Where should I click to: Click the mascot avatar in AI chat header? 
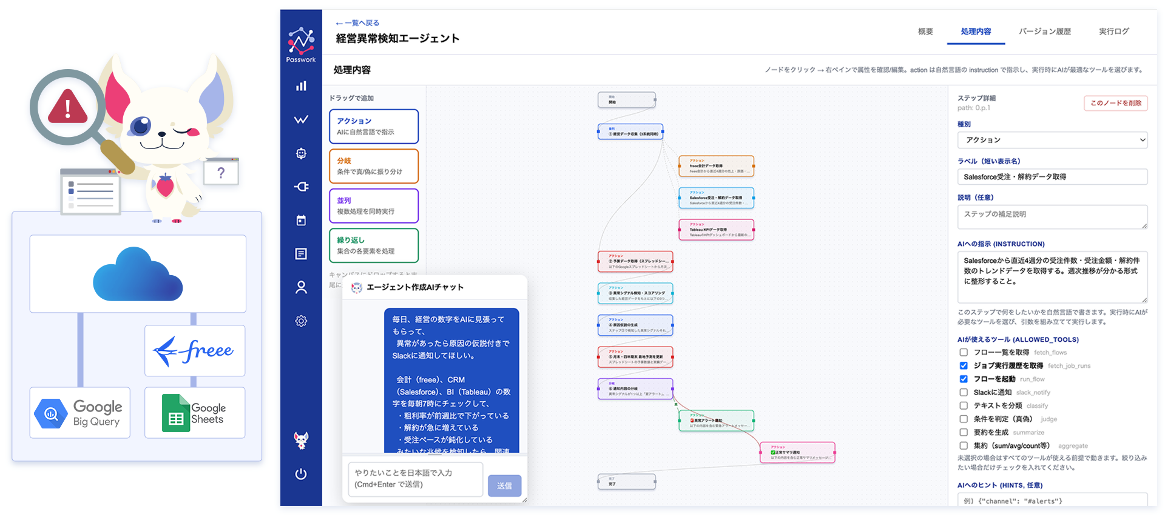pos(357,287)
